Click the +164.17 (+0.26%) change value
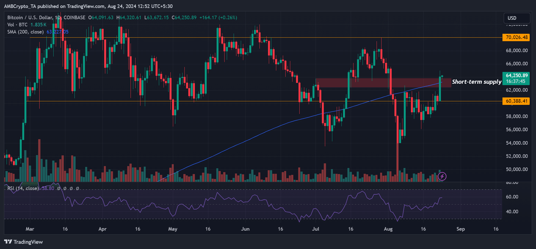 pos(218,18)
